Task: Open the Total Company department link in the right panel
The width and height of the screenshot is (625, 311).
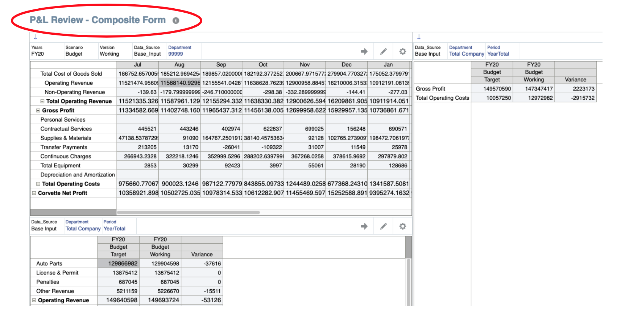Action: 467,54
